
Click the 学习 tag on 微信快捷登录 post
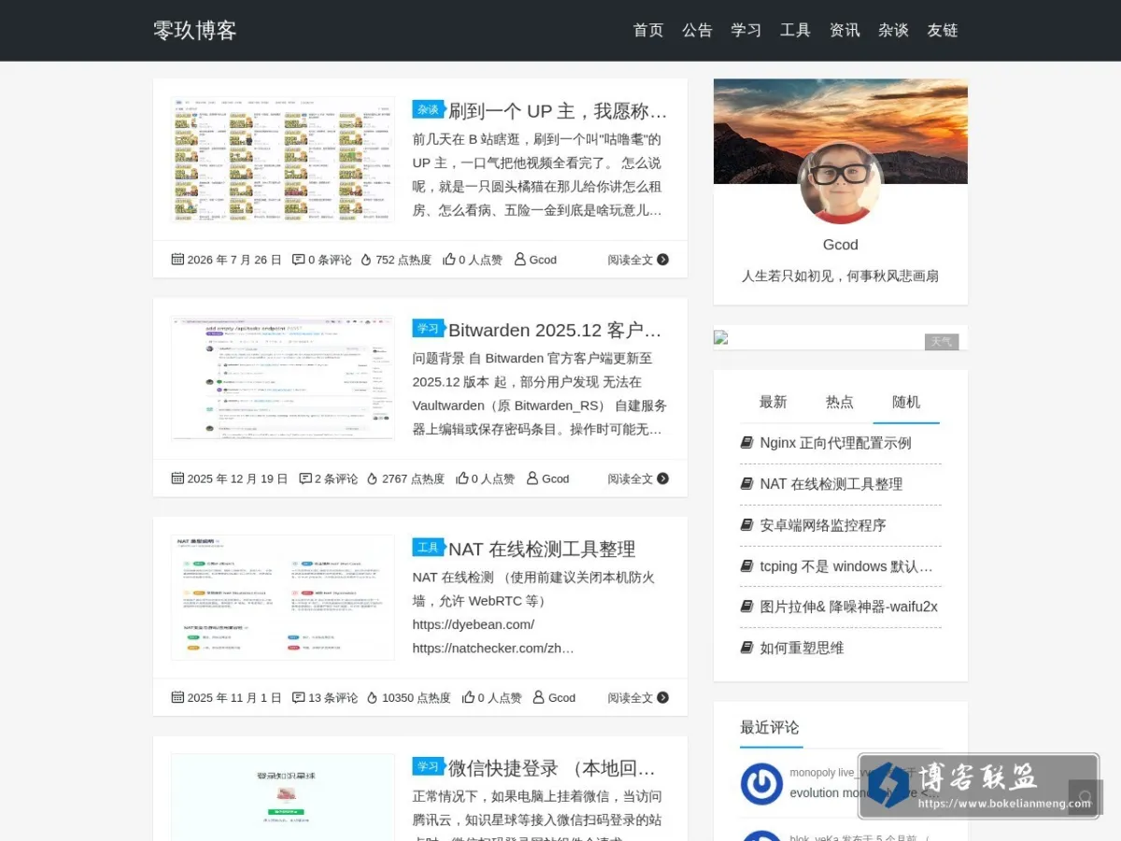click(428, 766)
